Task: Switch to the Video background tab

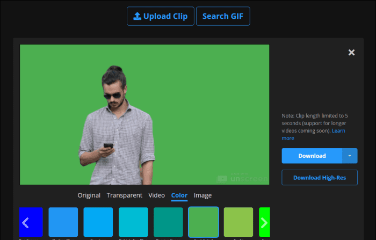Action: [x=157, y=195]
